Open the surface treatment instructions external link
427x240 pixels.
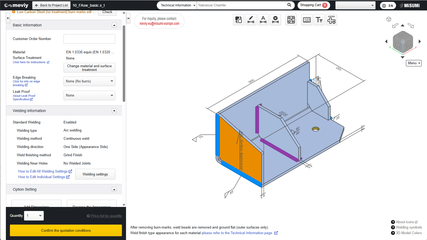click(x=31, y=62)
